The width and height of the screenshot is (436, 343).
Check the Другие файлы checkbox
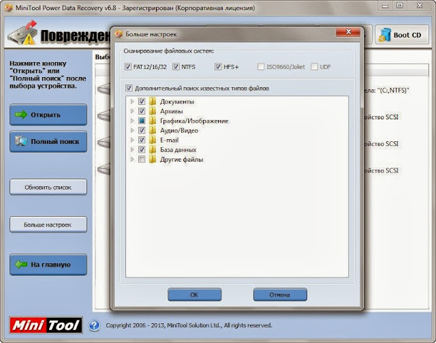click(x=142, y=160)
